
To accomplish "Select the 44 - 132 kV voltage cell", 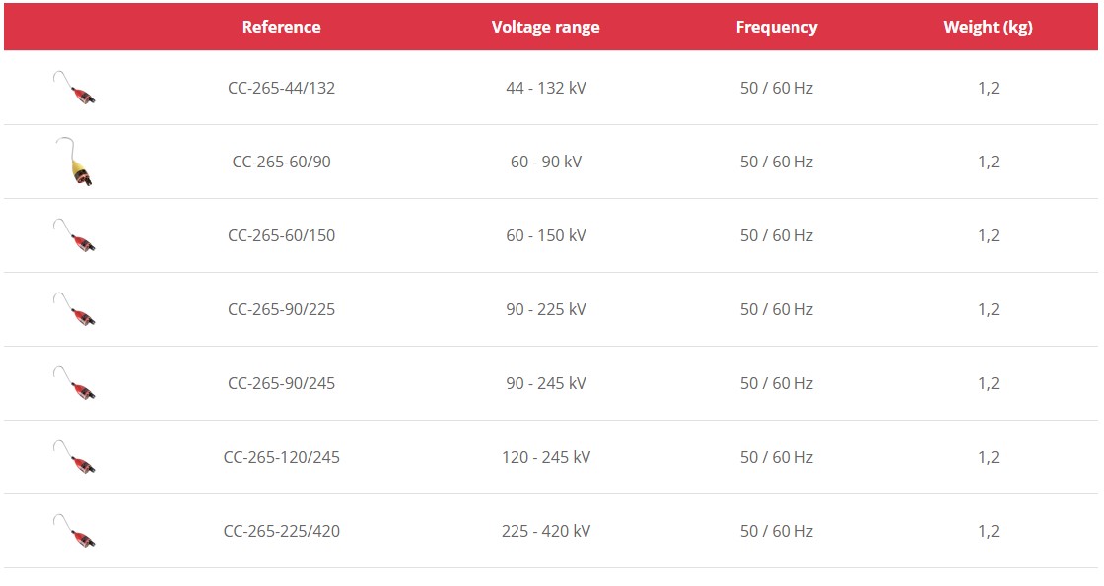I will tap(545, 88).
